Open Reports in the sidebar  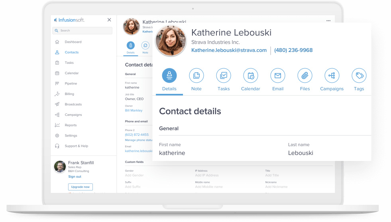[x=71, y=125]
